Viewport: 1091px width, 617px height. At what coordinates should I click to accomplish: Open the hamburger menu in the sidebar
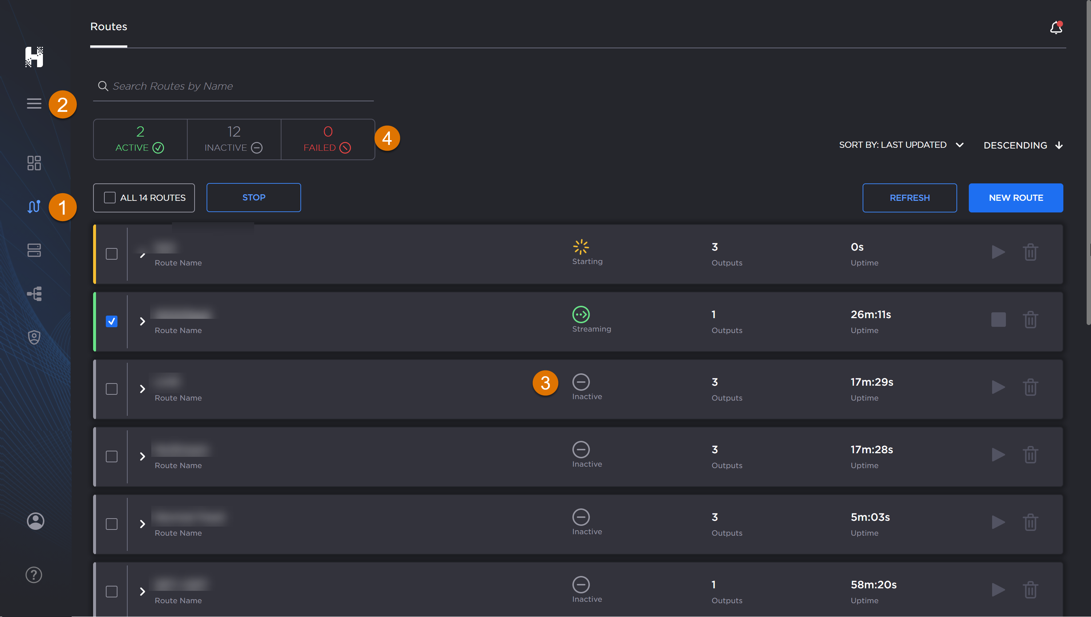pyautogui.click(x=34, y=103)
